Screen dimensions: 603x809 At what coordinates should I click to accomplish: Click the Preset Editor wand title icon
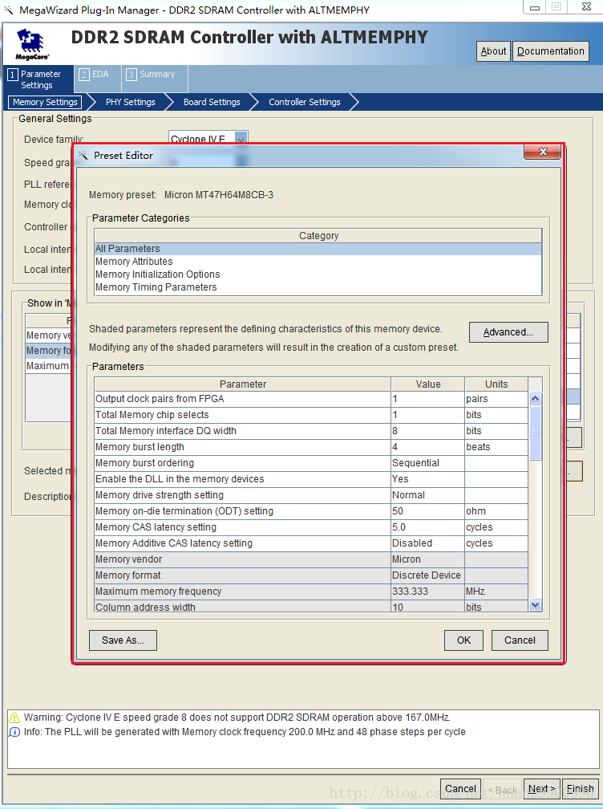(83, 156)
